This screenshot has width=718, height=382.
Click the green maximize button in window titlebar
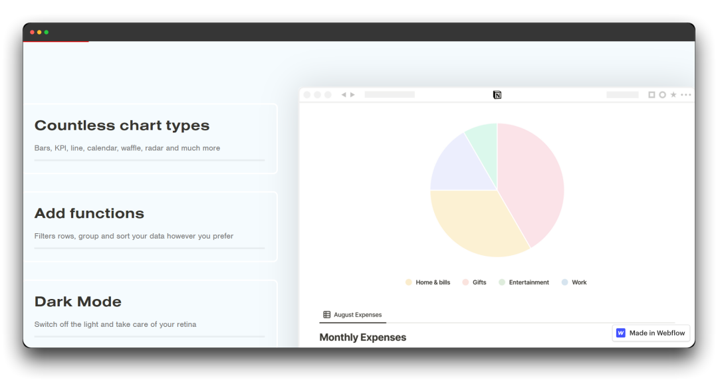tap(47, 32)
